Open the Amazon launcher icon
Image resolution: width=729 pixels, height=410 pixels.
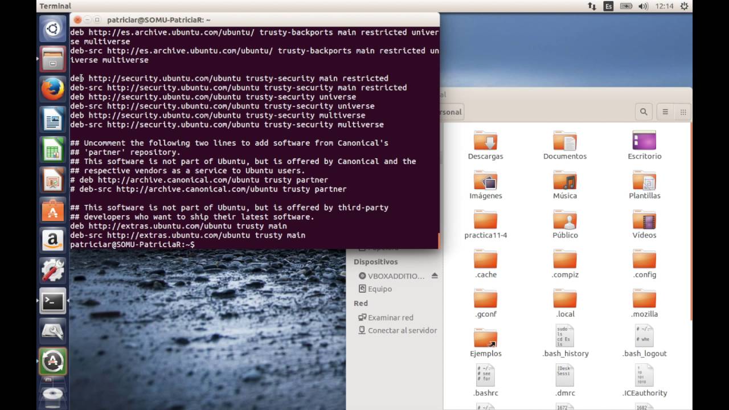point(52,241)
